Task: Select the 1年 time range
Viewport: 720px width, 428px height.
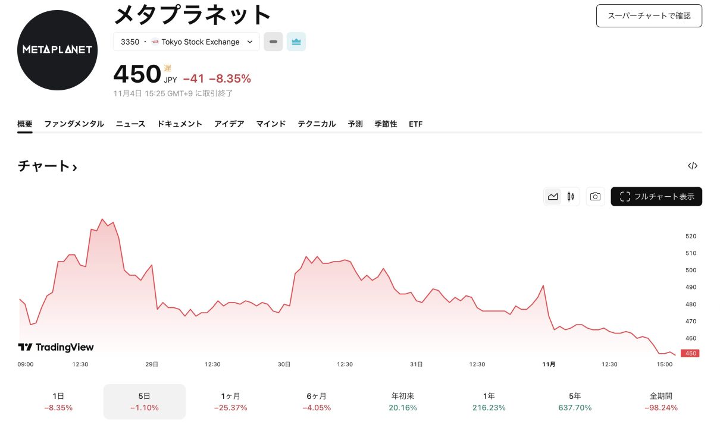Action: [489, 401]
